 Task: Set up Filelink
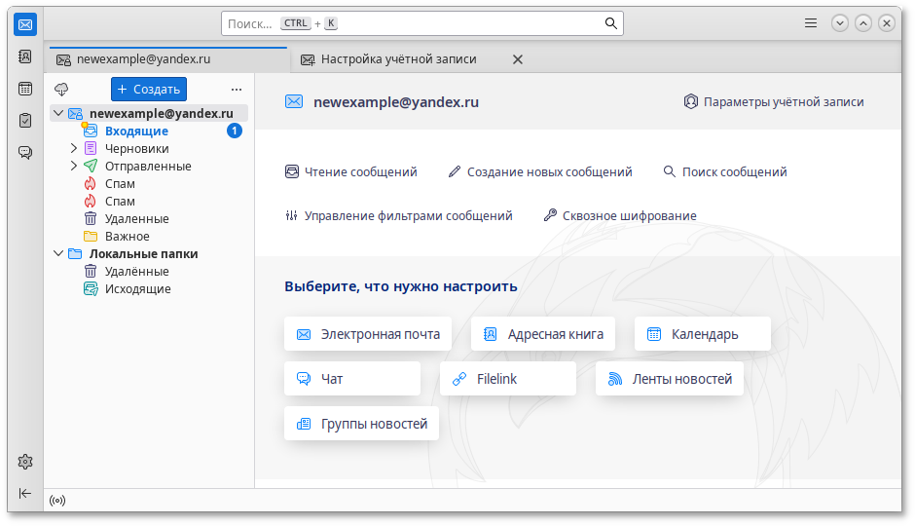pos(508,379)
